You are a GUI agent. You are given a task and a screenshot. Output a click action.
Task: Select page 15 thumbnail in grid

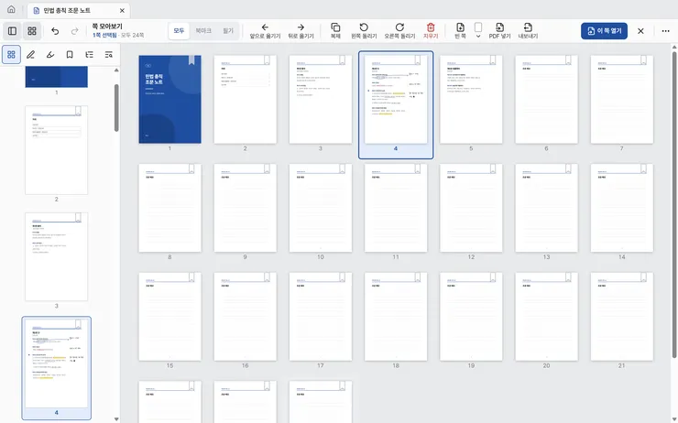pos(169,316)
